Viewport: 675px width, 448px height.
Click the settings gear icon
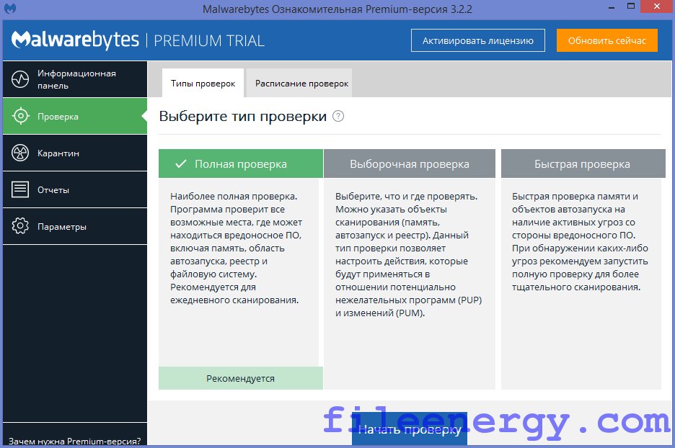(x=20, y=226)
